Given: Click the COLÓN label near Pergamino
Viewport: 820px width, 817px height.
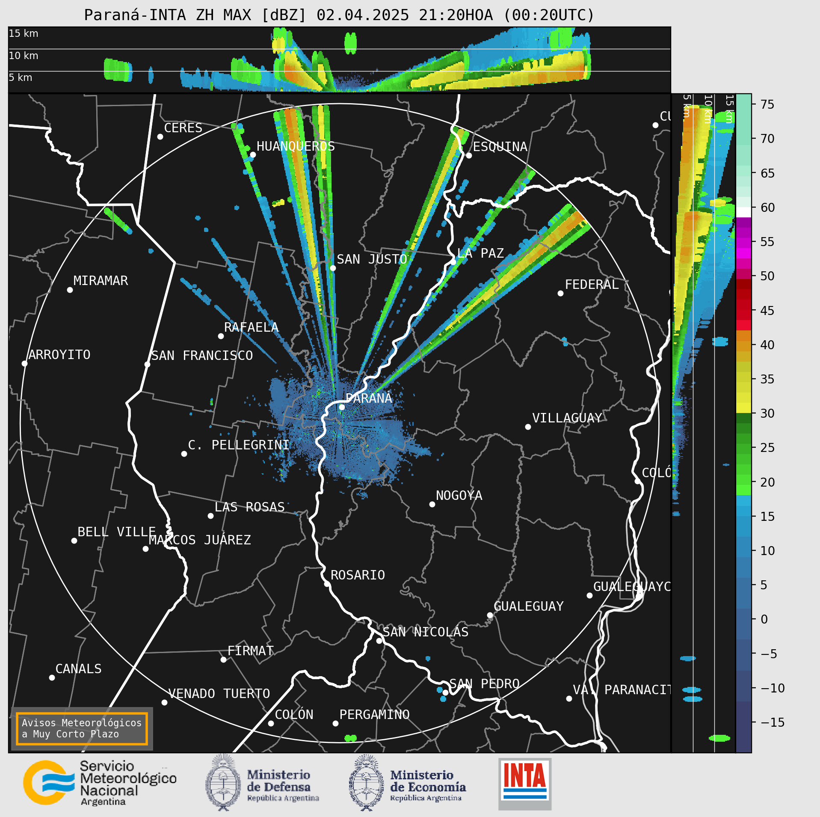Looking at the screenshot, I should point(294,715).
